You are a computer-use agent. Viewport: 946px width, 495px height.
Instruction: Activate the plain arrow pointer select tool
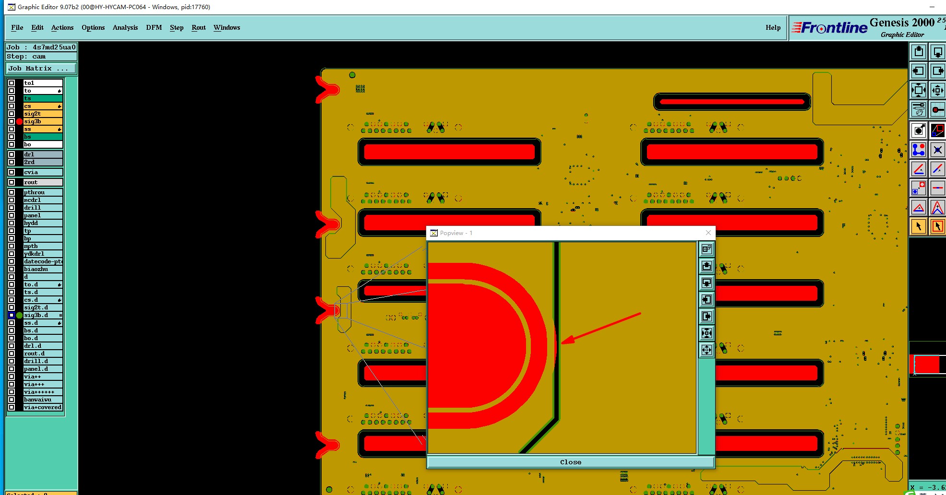[919, 226]
